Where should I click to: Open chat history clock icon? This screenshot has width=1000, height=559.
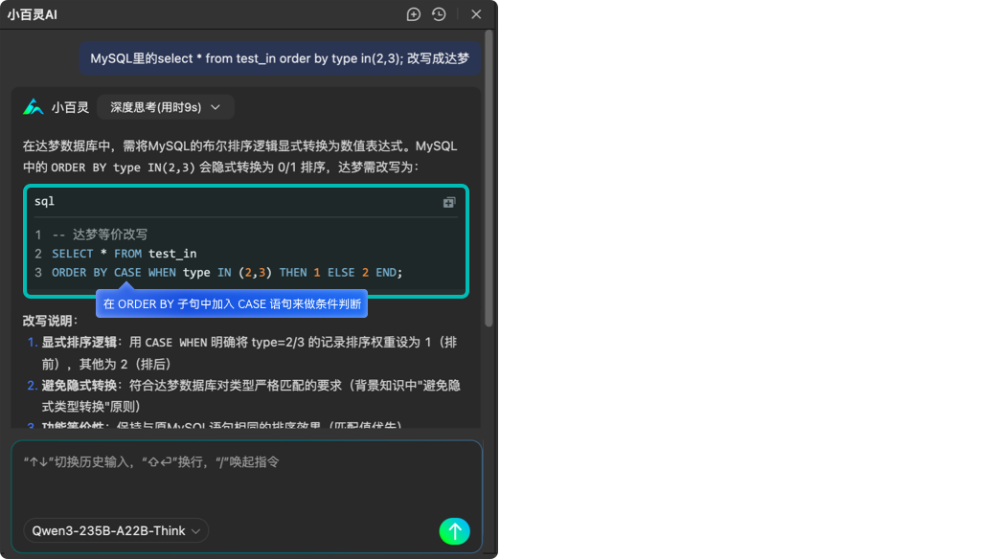[439, 14]
